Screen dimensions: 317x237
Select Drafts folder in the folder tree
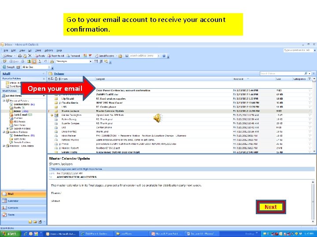click(17, 108)
